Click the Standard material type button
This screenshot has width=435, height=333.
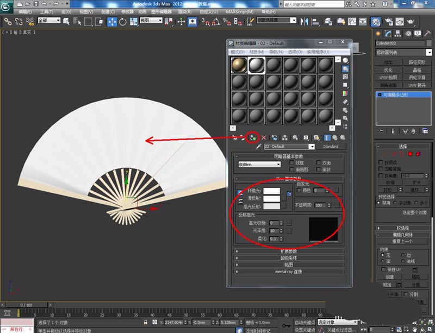click(x=331, y=147)
